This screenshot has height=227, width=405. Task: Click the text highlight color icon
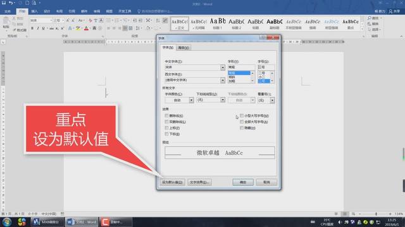(x=78, y=28)
